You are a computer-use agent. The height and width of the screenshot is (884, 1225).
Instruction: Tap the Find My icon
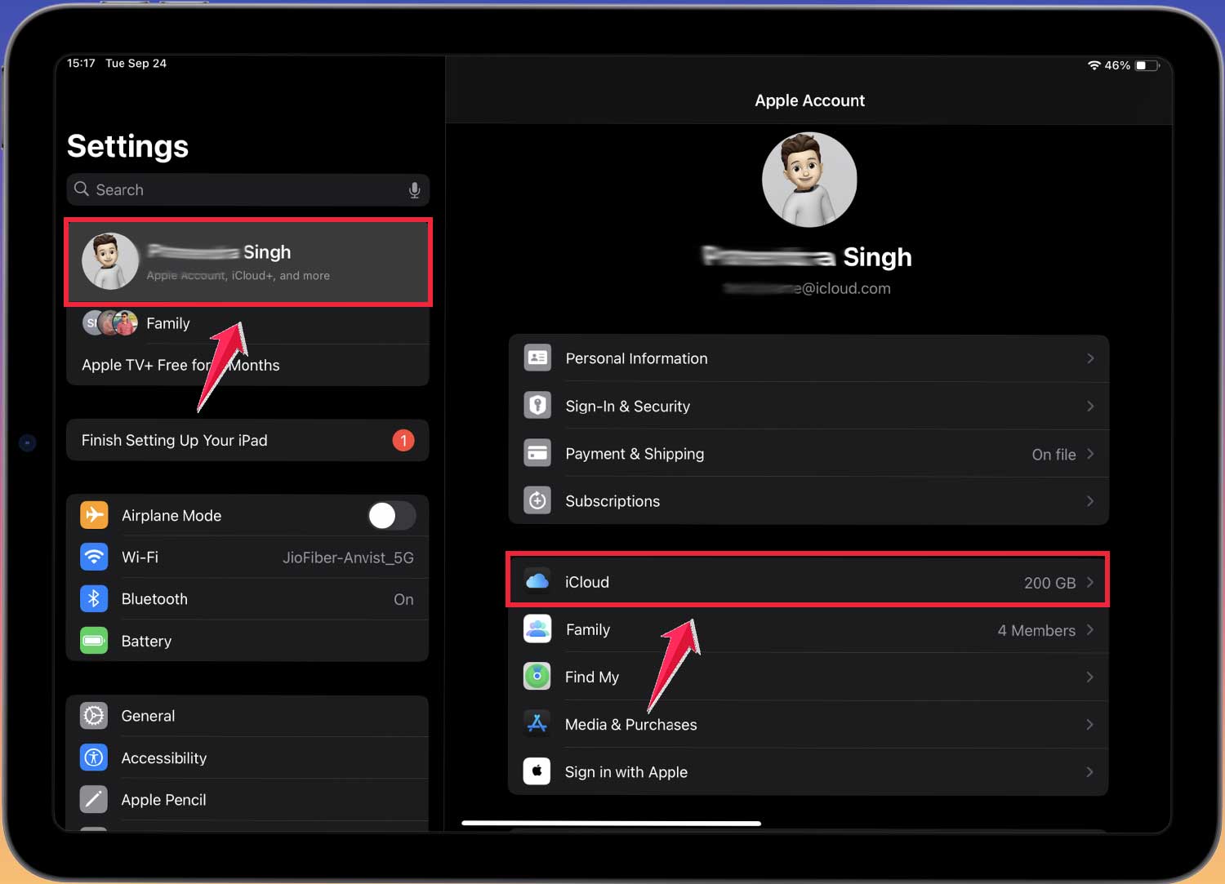537,677
